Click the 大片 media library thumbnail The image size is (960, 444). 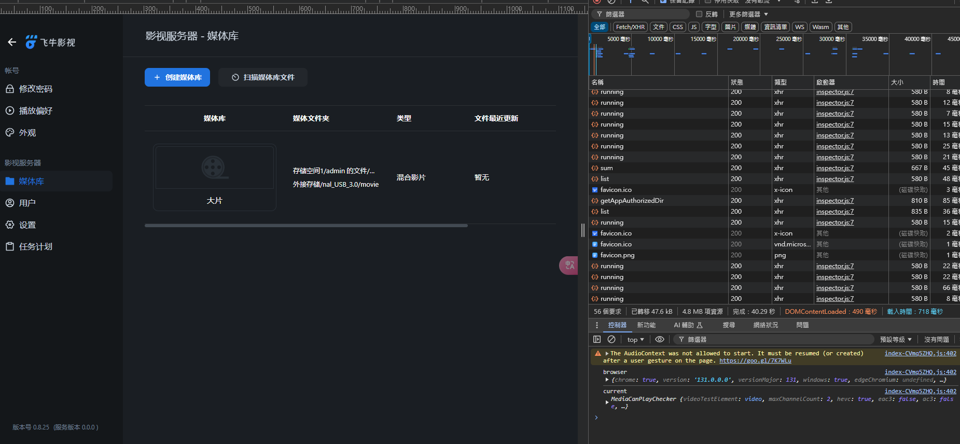pyautogui.click(x=214, y=177)
